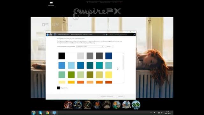204x115 pixels.
Task: Open the Подробнее... custom color link
Action: tap(64, 88)
